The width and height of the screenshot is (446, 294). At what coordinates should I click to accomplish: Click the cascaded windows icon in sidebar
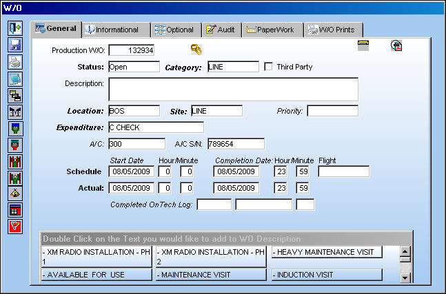(15, 96)
